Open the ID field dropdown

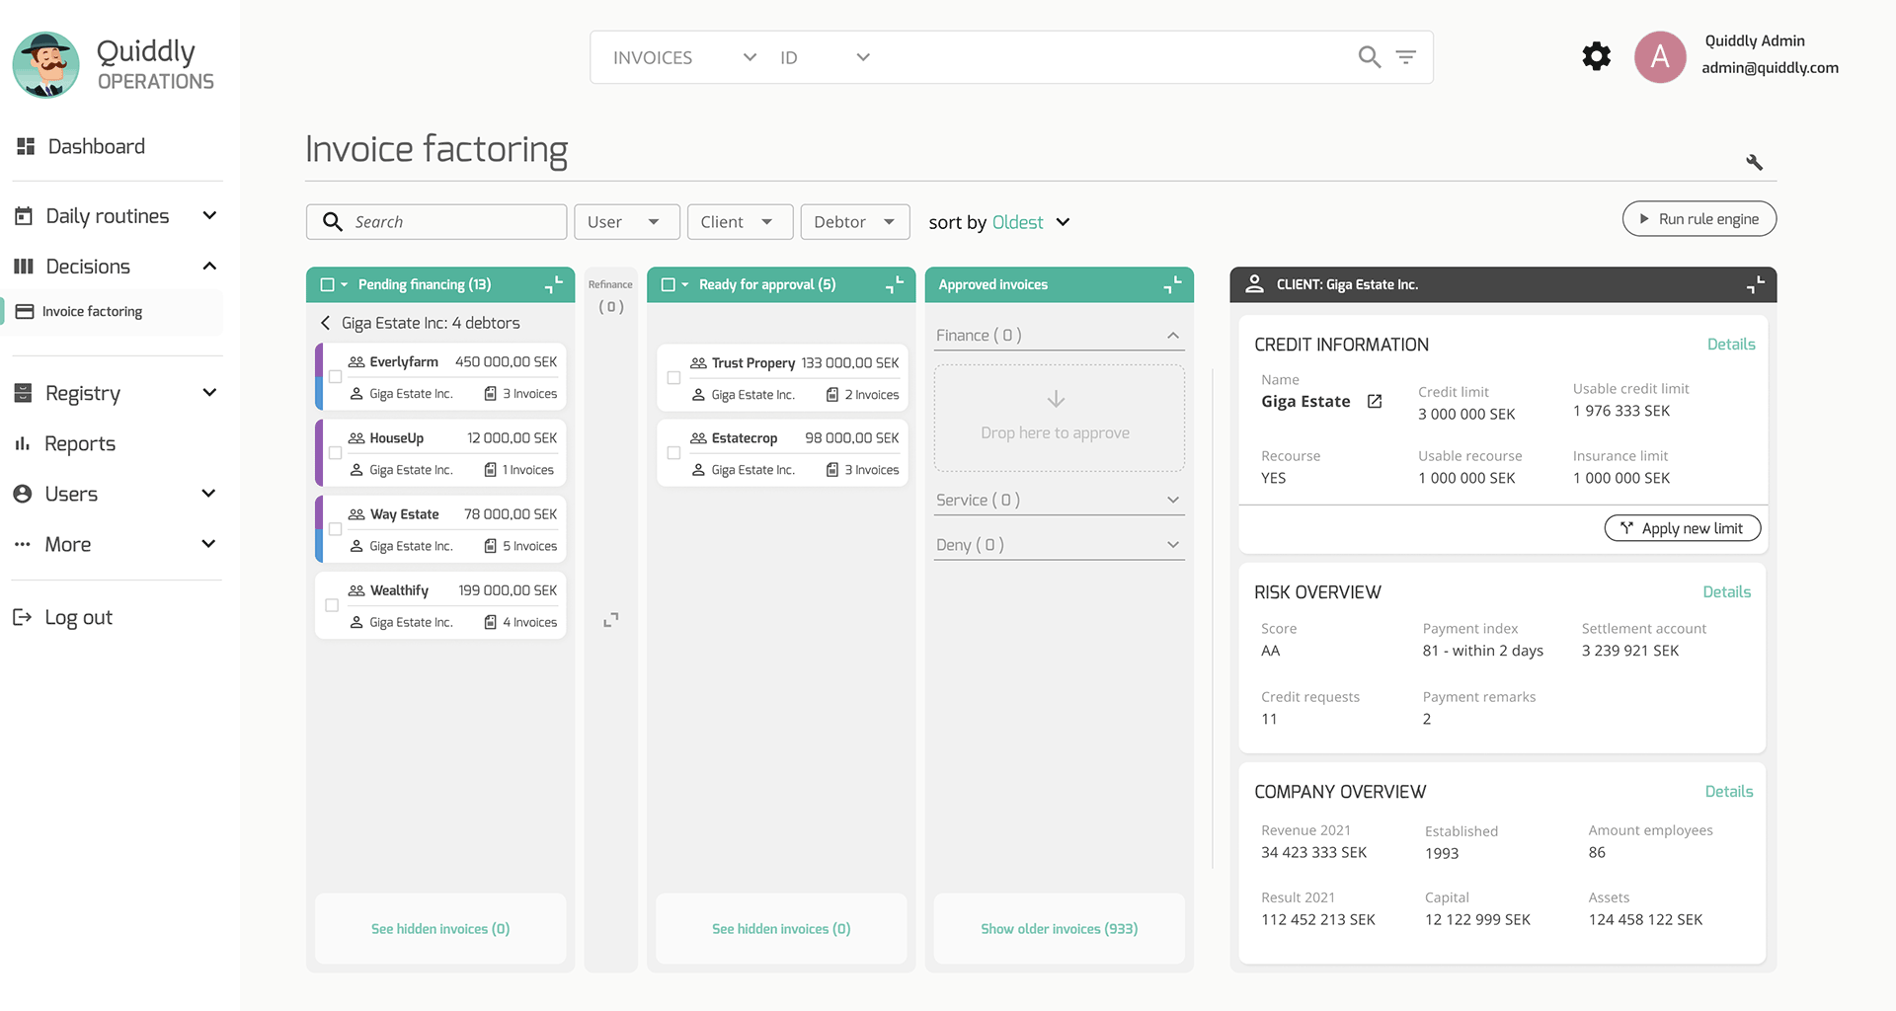pyautogui.click(x=825, y=57)
